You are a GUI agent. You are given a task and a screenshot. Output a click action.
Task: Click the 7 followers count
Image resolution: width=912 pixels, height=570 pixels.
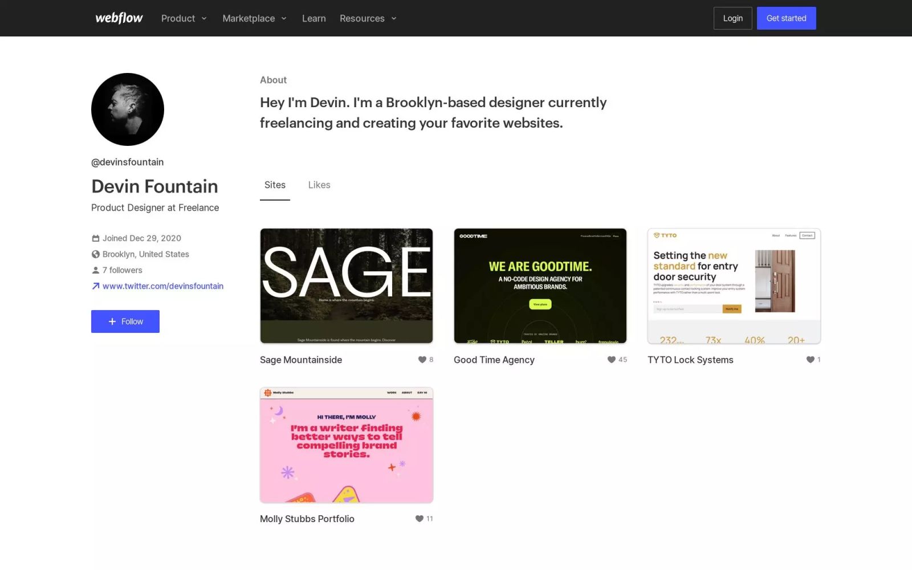coord(123,270)
